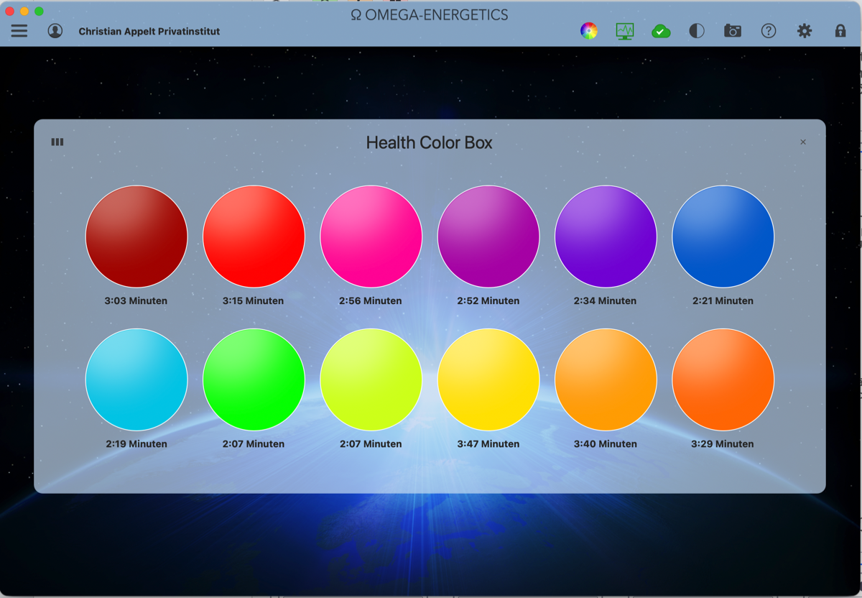This screenshot has width=862, height=598.
Task: Choose the bright red 3:15 Minuten circle
Action: click(x=254, y=236)
